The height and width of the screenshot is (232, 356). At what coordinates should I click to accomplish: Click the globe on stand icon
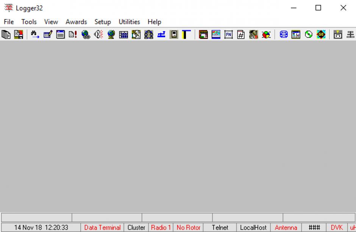point(111,34)
